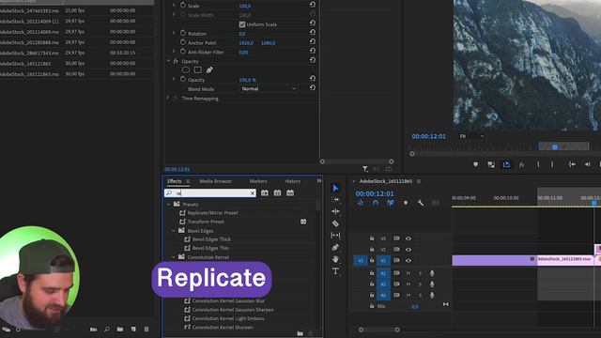Reset the Rotation parameter
Viewport: 601px width, 338px height.
[x=313, y=33]
